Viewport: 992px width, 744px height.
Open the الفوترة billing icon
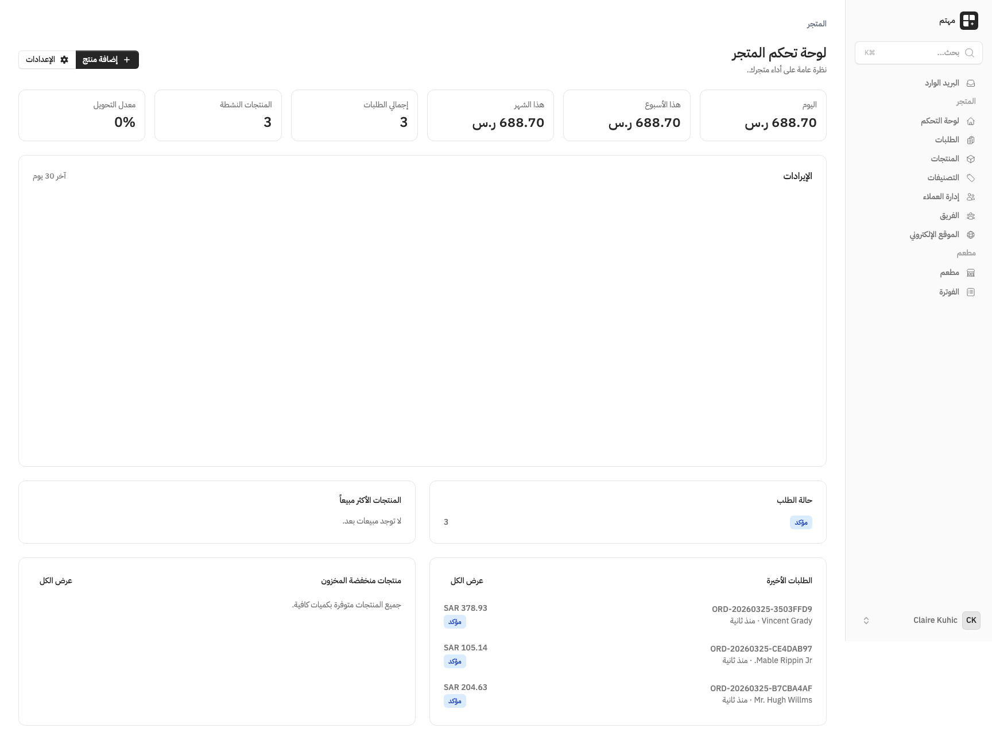tap(971, 292)
